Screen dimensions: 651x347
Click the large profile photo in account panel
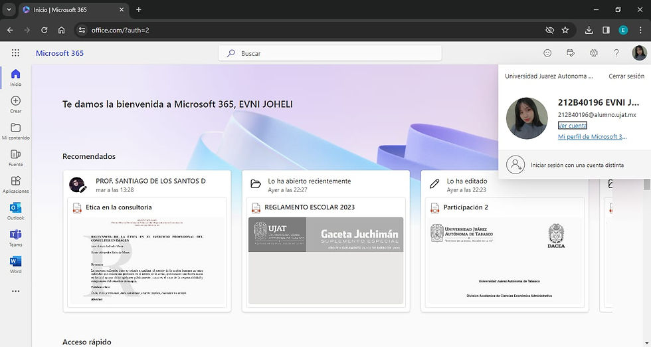point(526,118)
